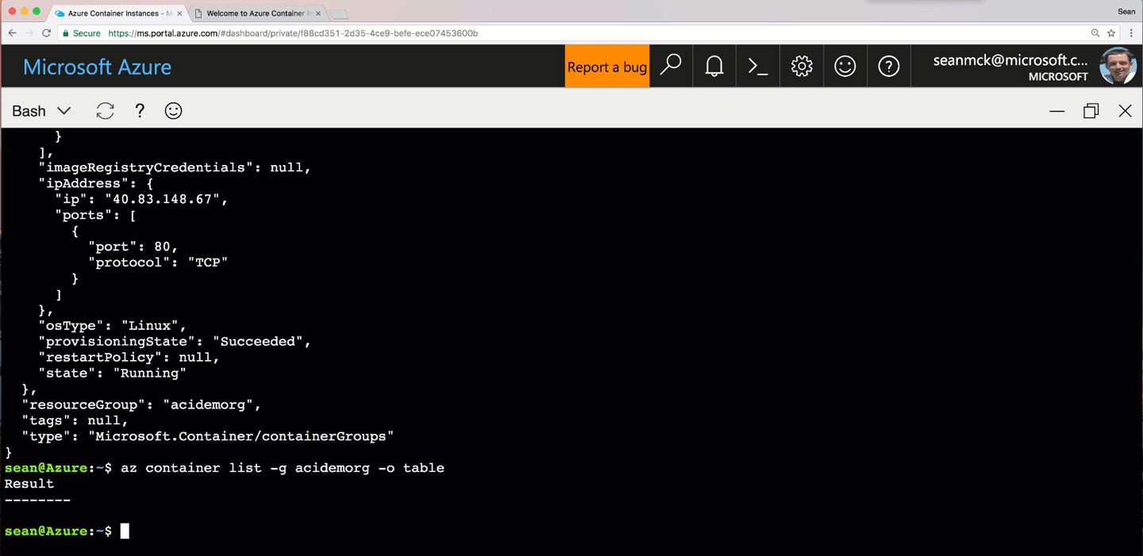1143x556 pixels.
Task: Click the macOS yellow minimize window button
Action: 23,11
